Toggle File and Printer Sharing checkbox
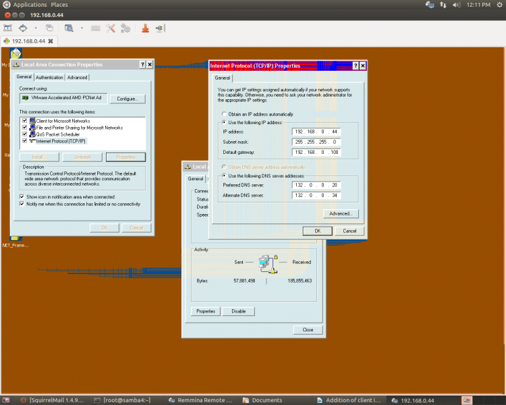Image resolution: width=506 pixels, height=405 pixels. click(24, 128)
